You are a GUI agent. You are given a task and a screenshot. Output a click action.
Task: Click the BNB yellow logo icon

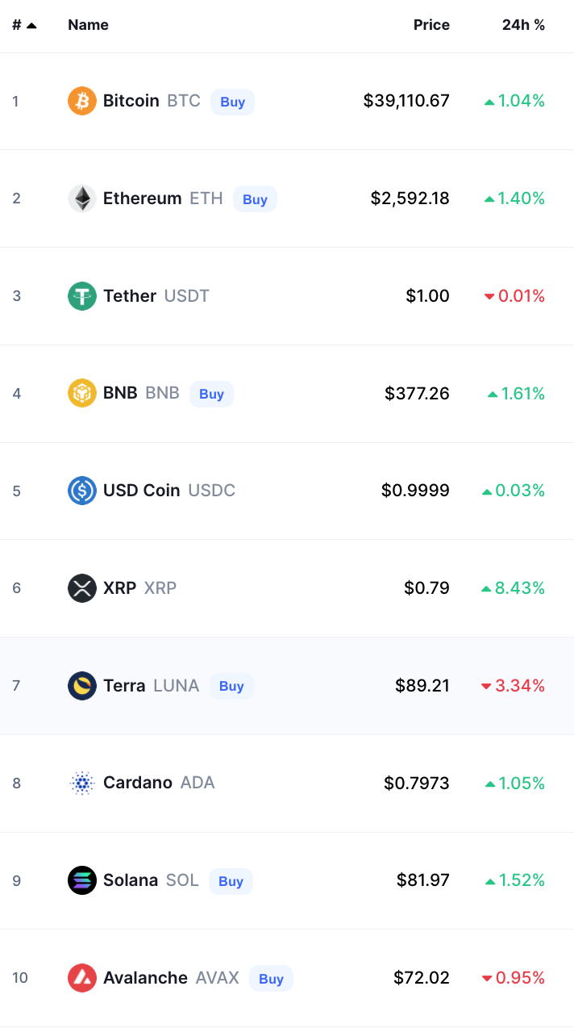(82, 394)
